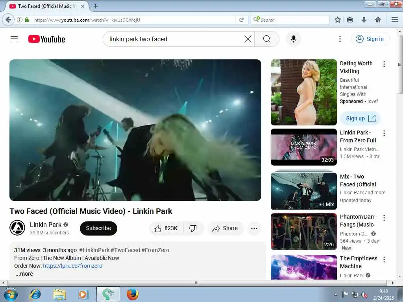Select the Two Faced browser tab
This screenshot has height=302, width=403.
[x=47, y=6]
